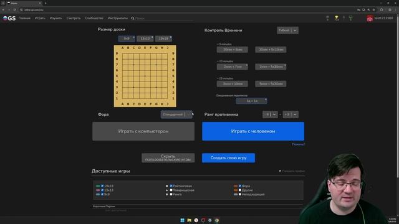399x224 pixels.
Task: Click the green 19x19 color swatch
Action: point(98,186)
